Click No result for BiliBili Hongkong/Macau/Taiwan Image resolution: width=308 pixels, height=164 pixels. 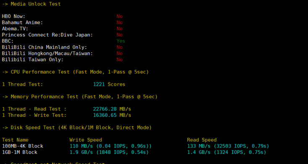click(120, 54)
